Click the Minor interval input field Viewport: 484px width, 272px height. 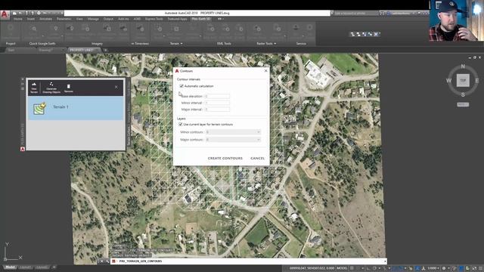(x=217, y=103)
